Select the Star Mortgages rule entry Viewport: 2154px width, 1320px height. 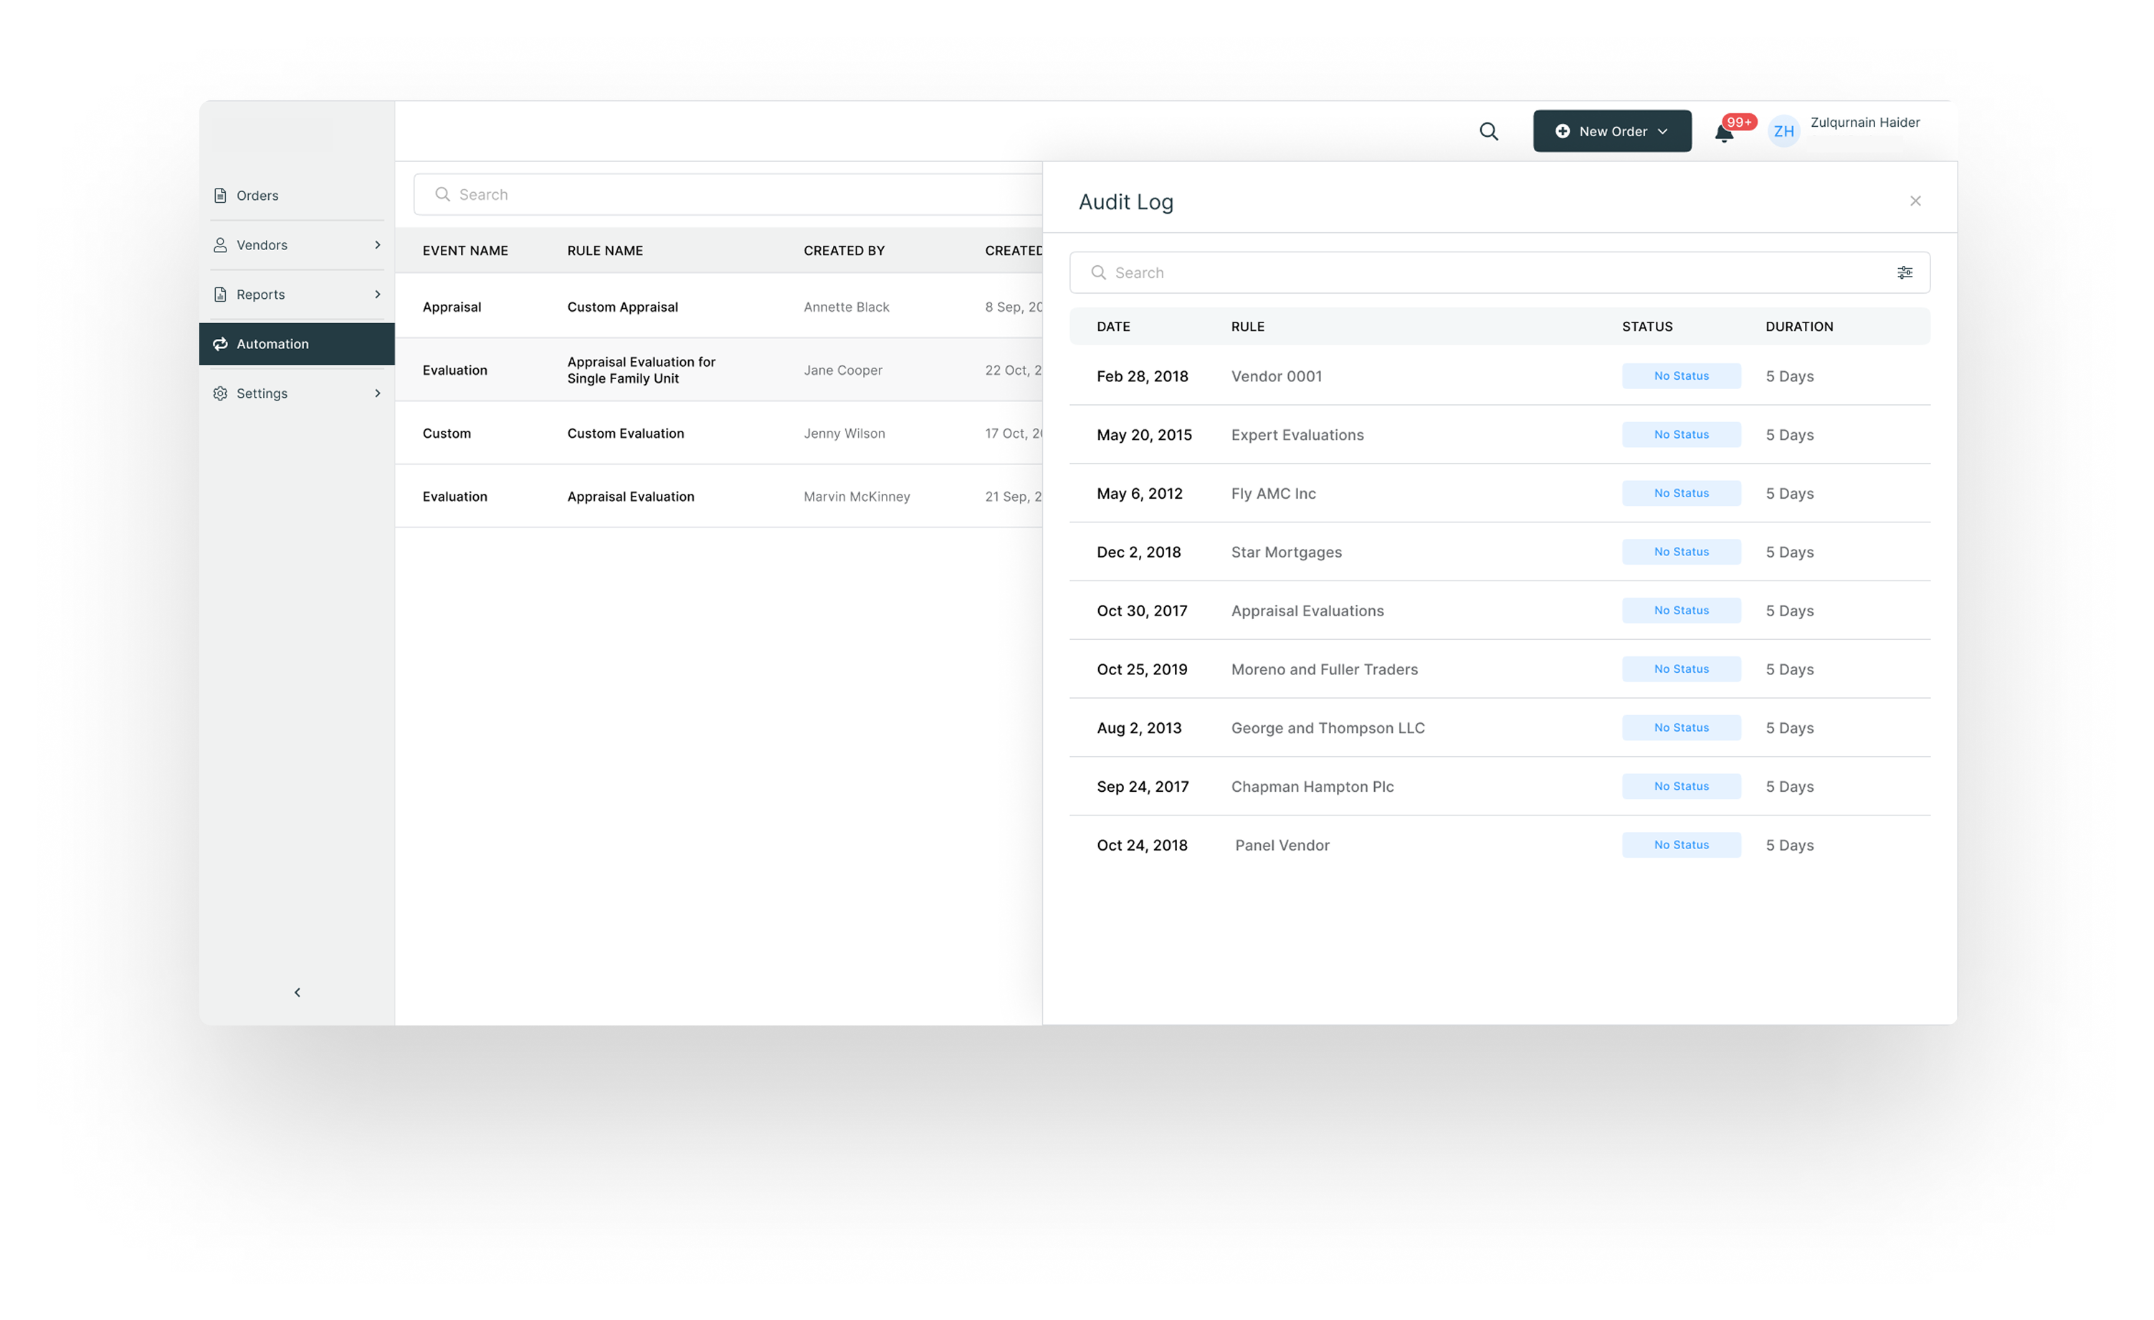pyautogui.click(x=1286, y=553)
